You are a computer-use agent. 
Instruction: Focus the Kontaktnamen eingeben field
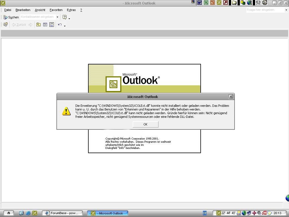tap(38, 17)
